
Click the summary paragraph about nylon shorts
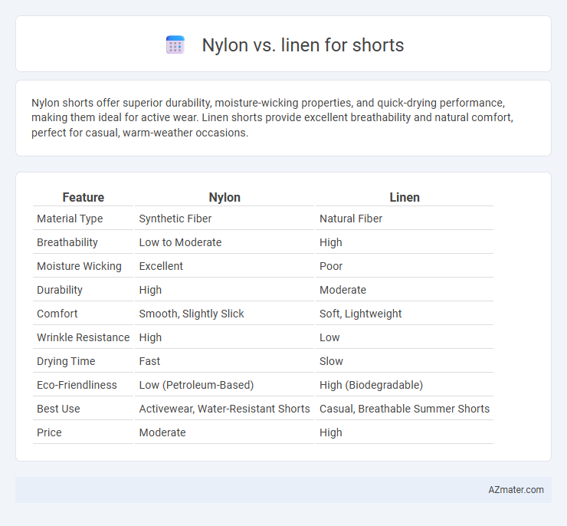272,117
